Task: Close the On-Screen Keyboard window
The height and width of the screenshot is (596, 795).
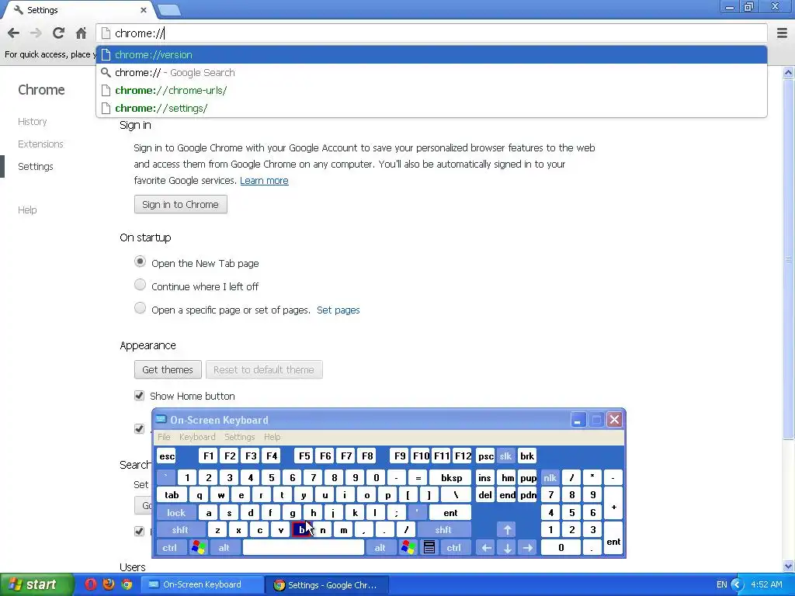Action: coord(615,420)
